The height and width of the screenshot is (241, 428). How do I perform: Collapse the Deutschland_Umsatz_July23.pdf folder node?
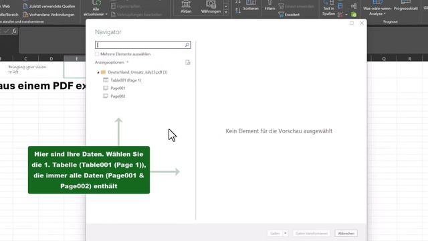[x=98, y=72]
